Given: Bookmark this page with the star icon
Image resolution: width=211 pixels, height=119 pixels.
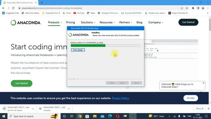Looking at the screenshot, I should pyautogui.click(x=187, y=8).
